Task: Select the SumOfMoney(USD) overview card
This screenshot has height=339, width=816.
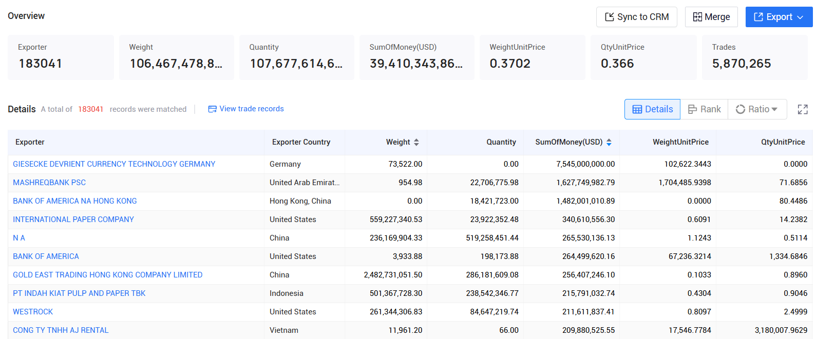Action: tap(416, 57)
